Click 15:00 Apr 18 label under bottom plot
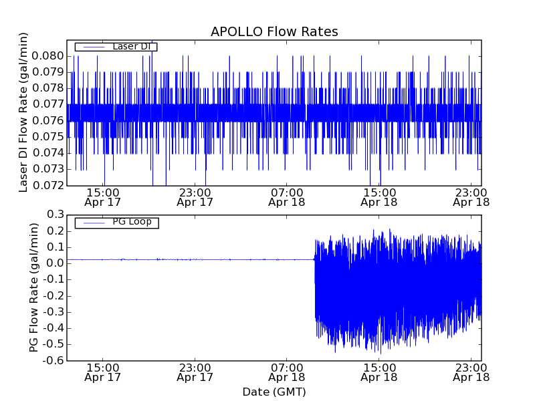535x401 pixels. point(379,372)
